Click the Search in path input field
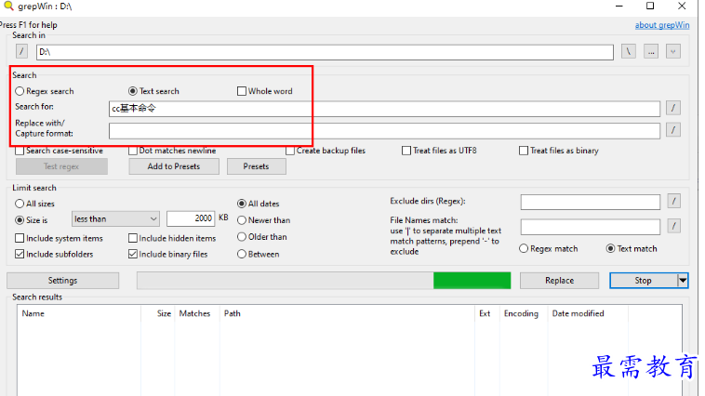 pyautogui.click(x=325, y=52)
